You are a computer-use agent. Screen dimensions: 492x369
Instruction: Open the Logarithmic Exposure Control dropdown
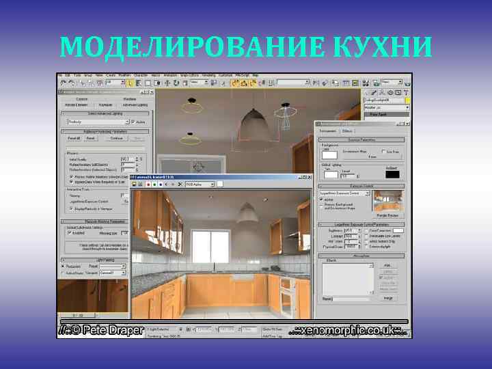344,193
